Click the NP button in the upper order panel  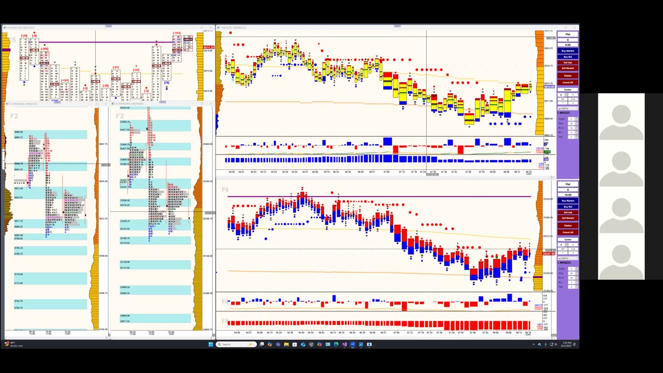563,99
